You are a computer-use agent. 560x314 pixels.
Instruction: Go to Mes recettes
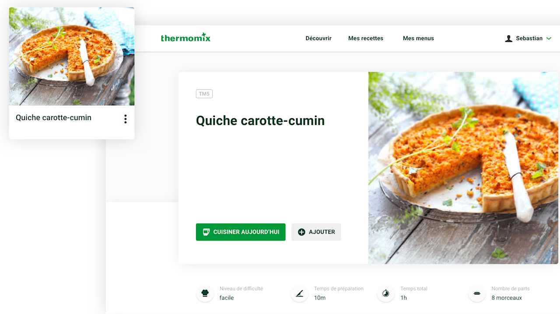coord(366,38)
